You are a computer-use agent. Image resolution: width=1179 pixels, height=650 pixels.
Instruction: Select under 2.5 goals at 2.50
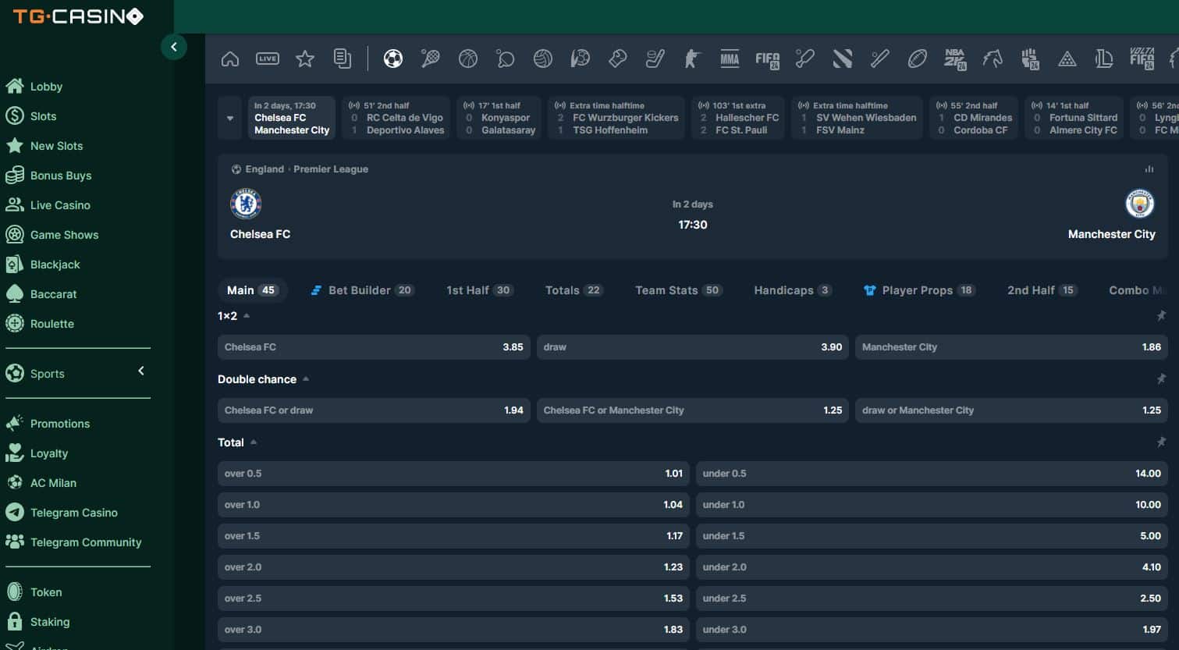932,598
